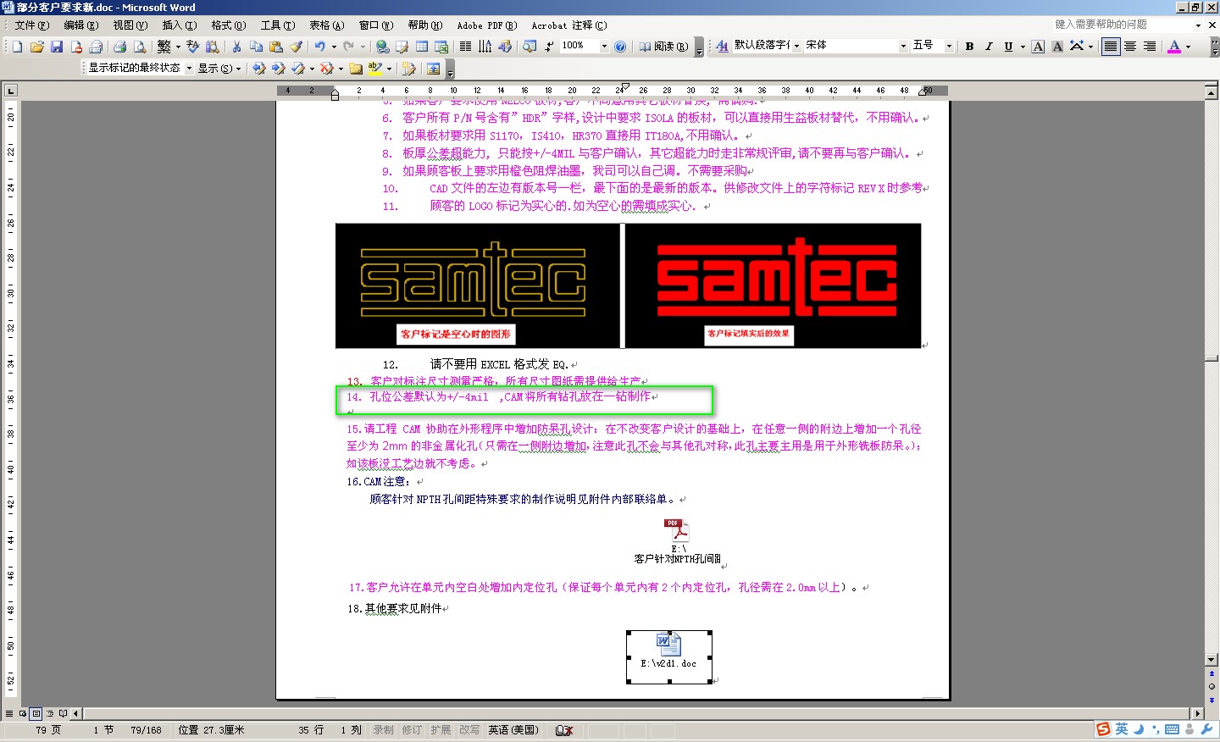
Task: Print the document with printer icon
Action: pos(119,47)
